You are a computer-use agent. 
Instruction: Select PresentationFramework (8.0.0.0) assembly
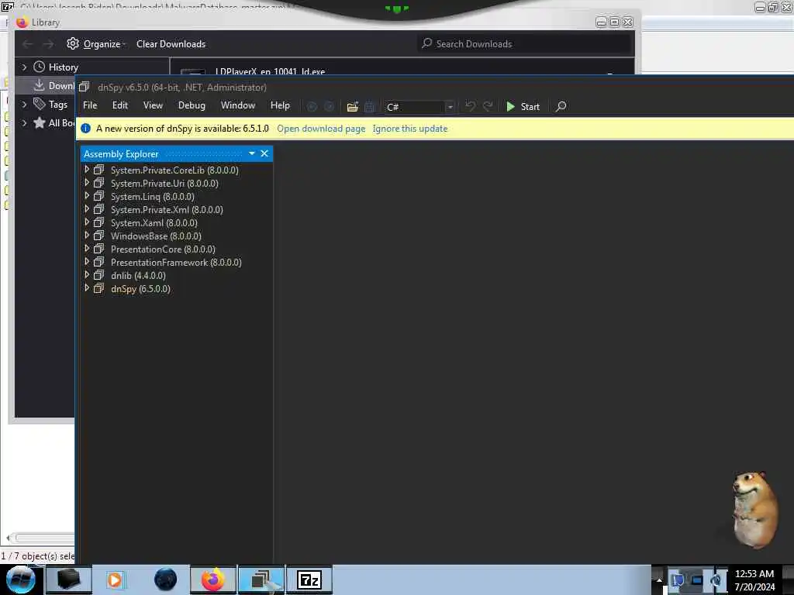click(176, 262)
